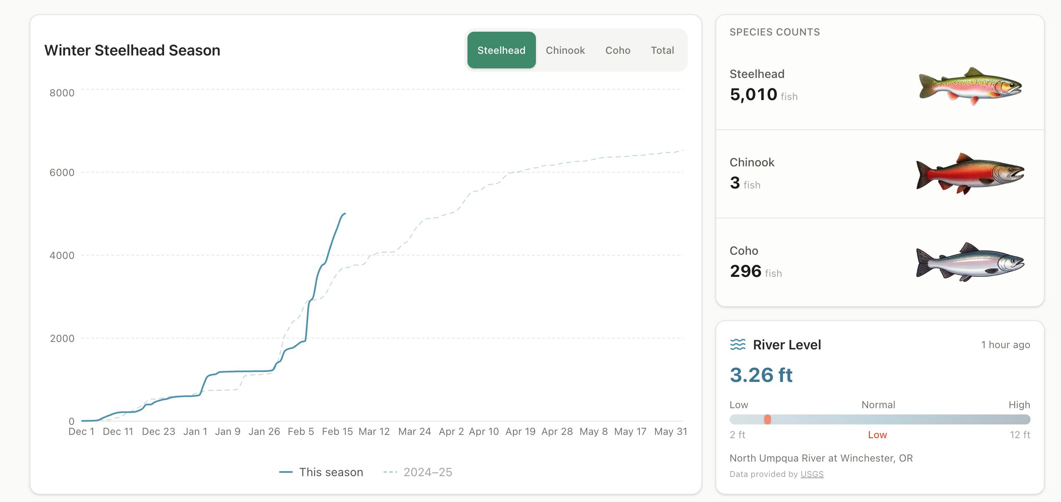Open the USGS data provider link
Viewport: 1061px width, 502px height.
pyautogui.click(x=812, y=474)
